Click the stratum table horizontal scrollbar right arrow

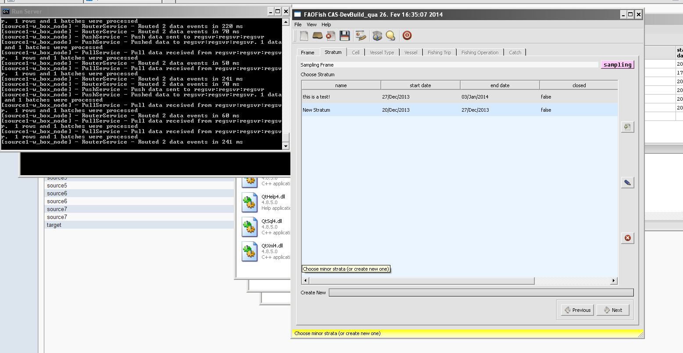click(614, 281)
